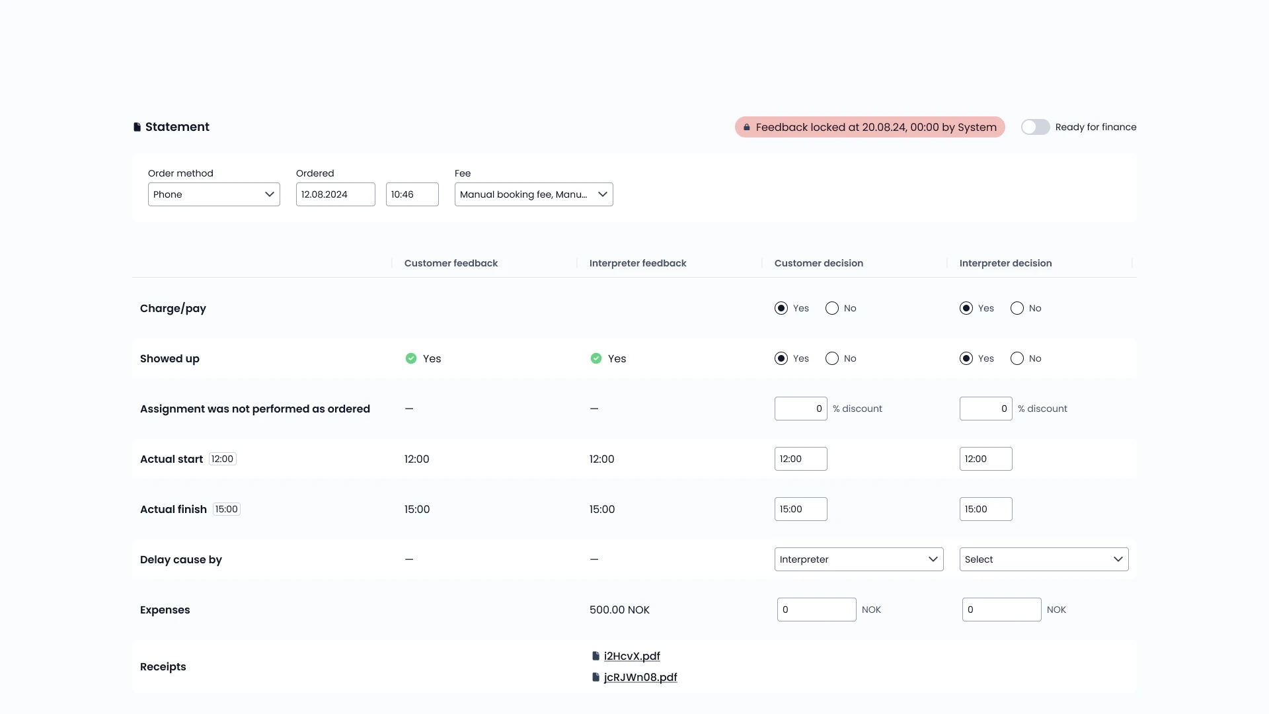Select Yes for Charge/pay customer decision
The height and width of the screenshot is (714, 1269).
coord(781,308)
